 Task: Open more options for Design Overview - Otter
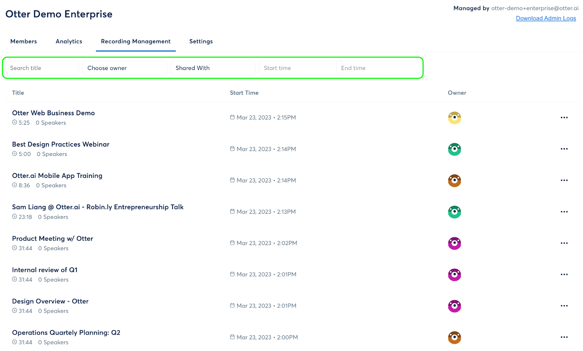click(564, 306)
